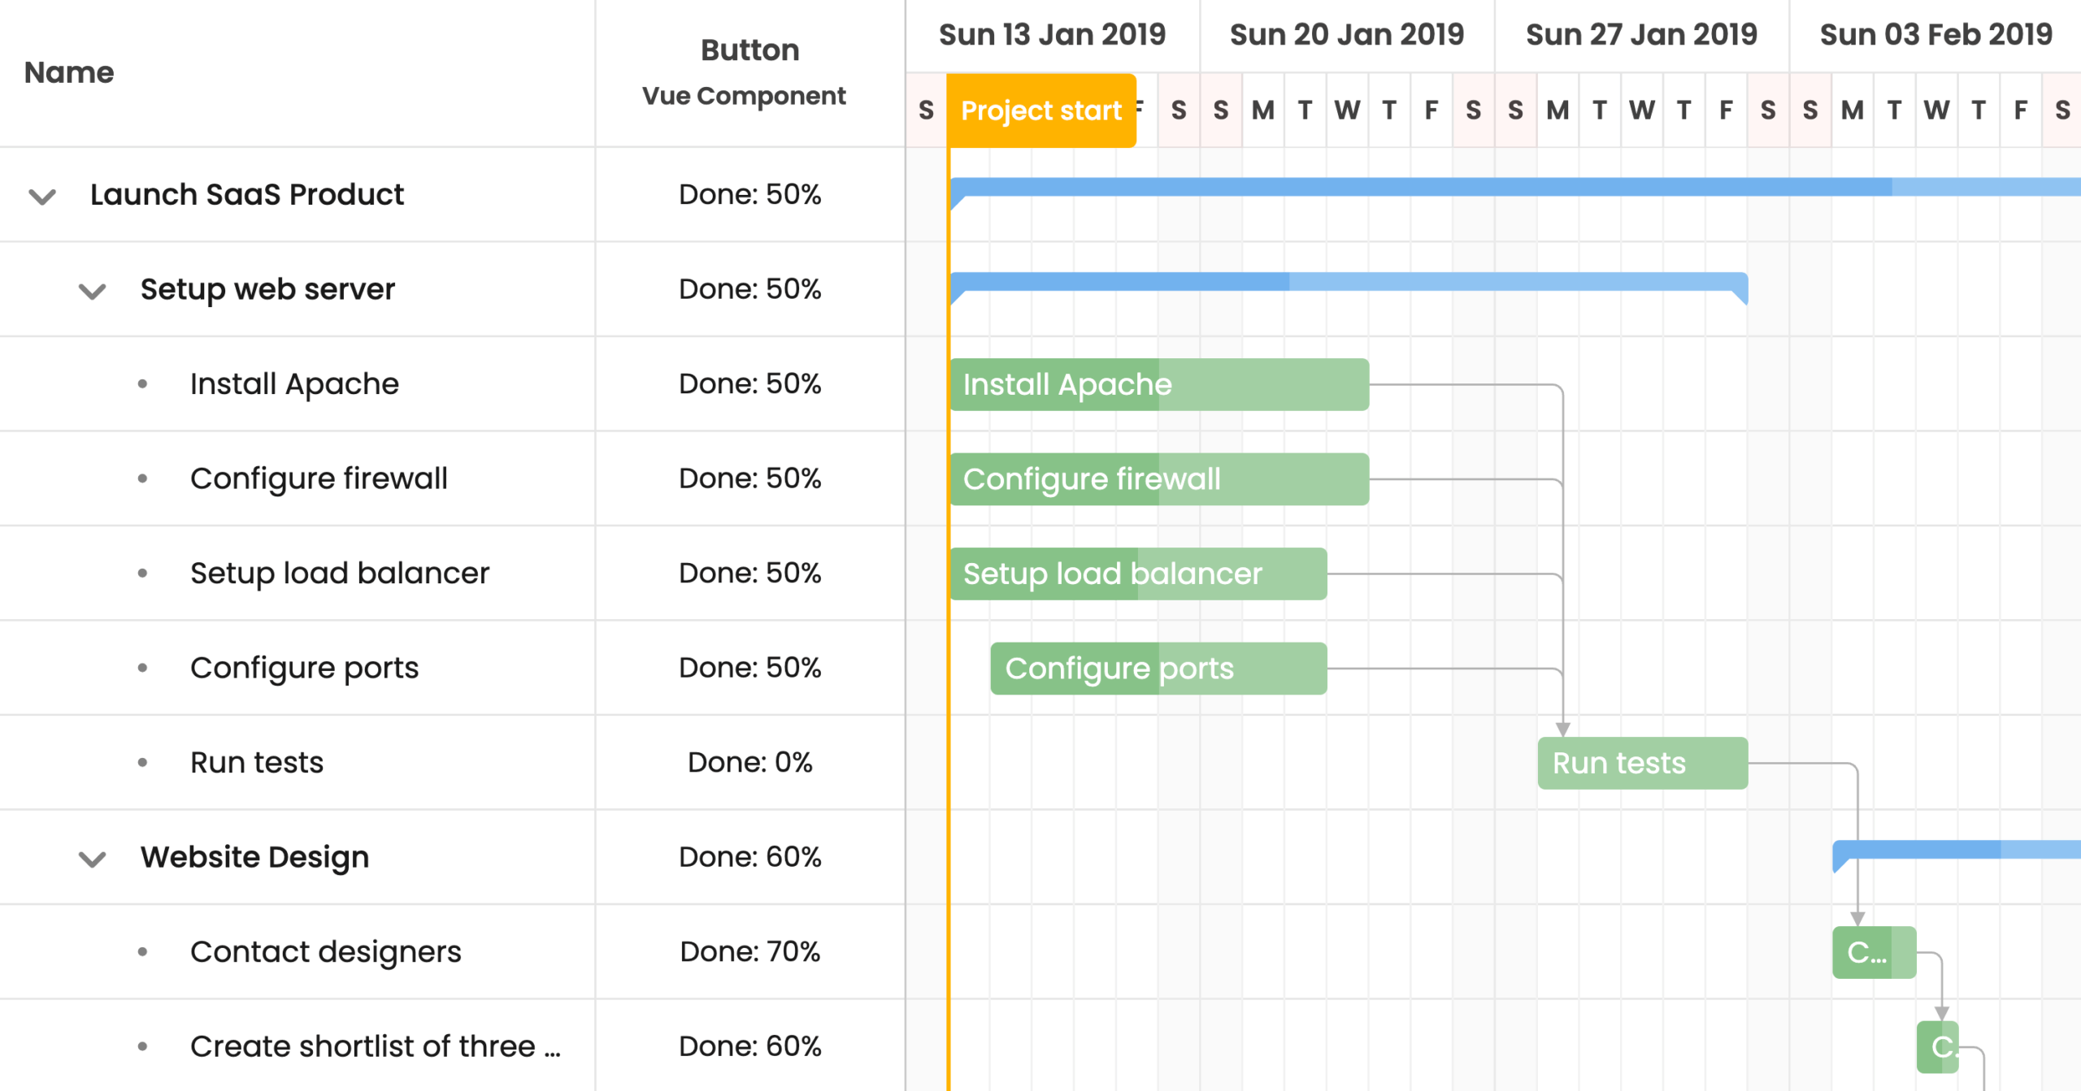The width and height of the screenshot is (2081, 1091).
Task: Click the Contact designers task bar
Action: coord(1874,952)
